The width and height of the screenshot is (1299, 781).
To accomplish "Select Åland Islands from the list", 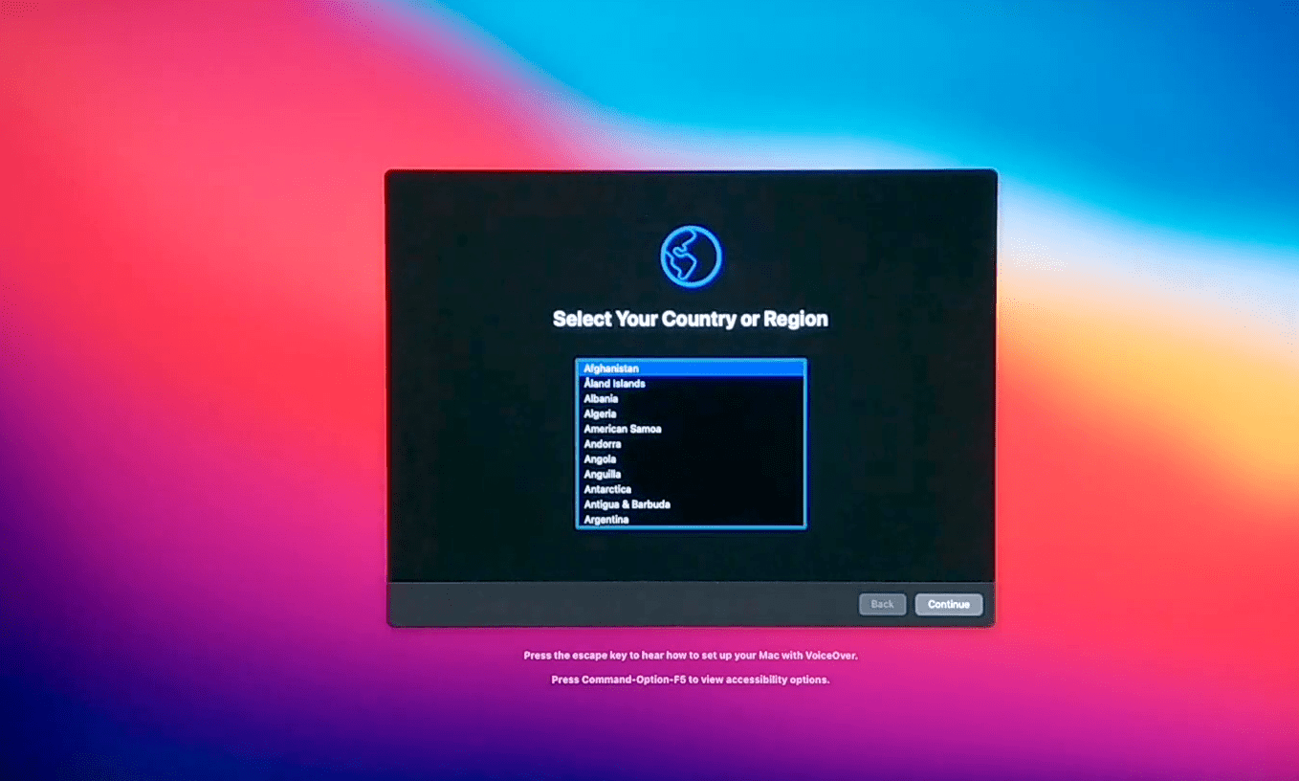I will [x=615, y=384].
